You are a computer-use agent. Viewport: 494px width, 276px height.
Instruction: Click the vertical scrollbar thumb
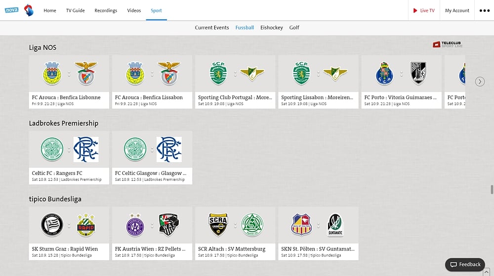492,190
